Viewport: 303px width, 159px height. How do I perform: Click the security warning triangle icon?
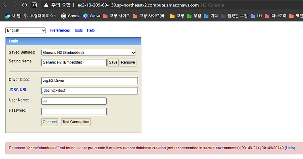[x=46, y=5]
